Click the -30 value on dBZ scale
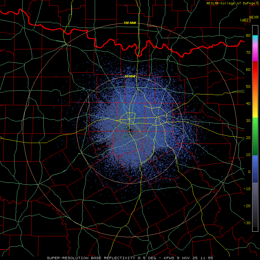This screenshot has width=260, height=260. 247,223
